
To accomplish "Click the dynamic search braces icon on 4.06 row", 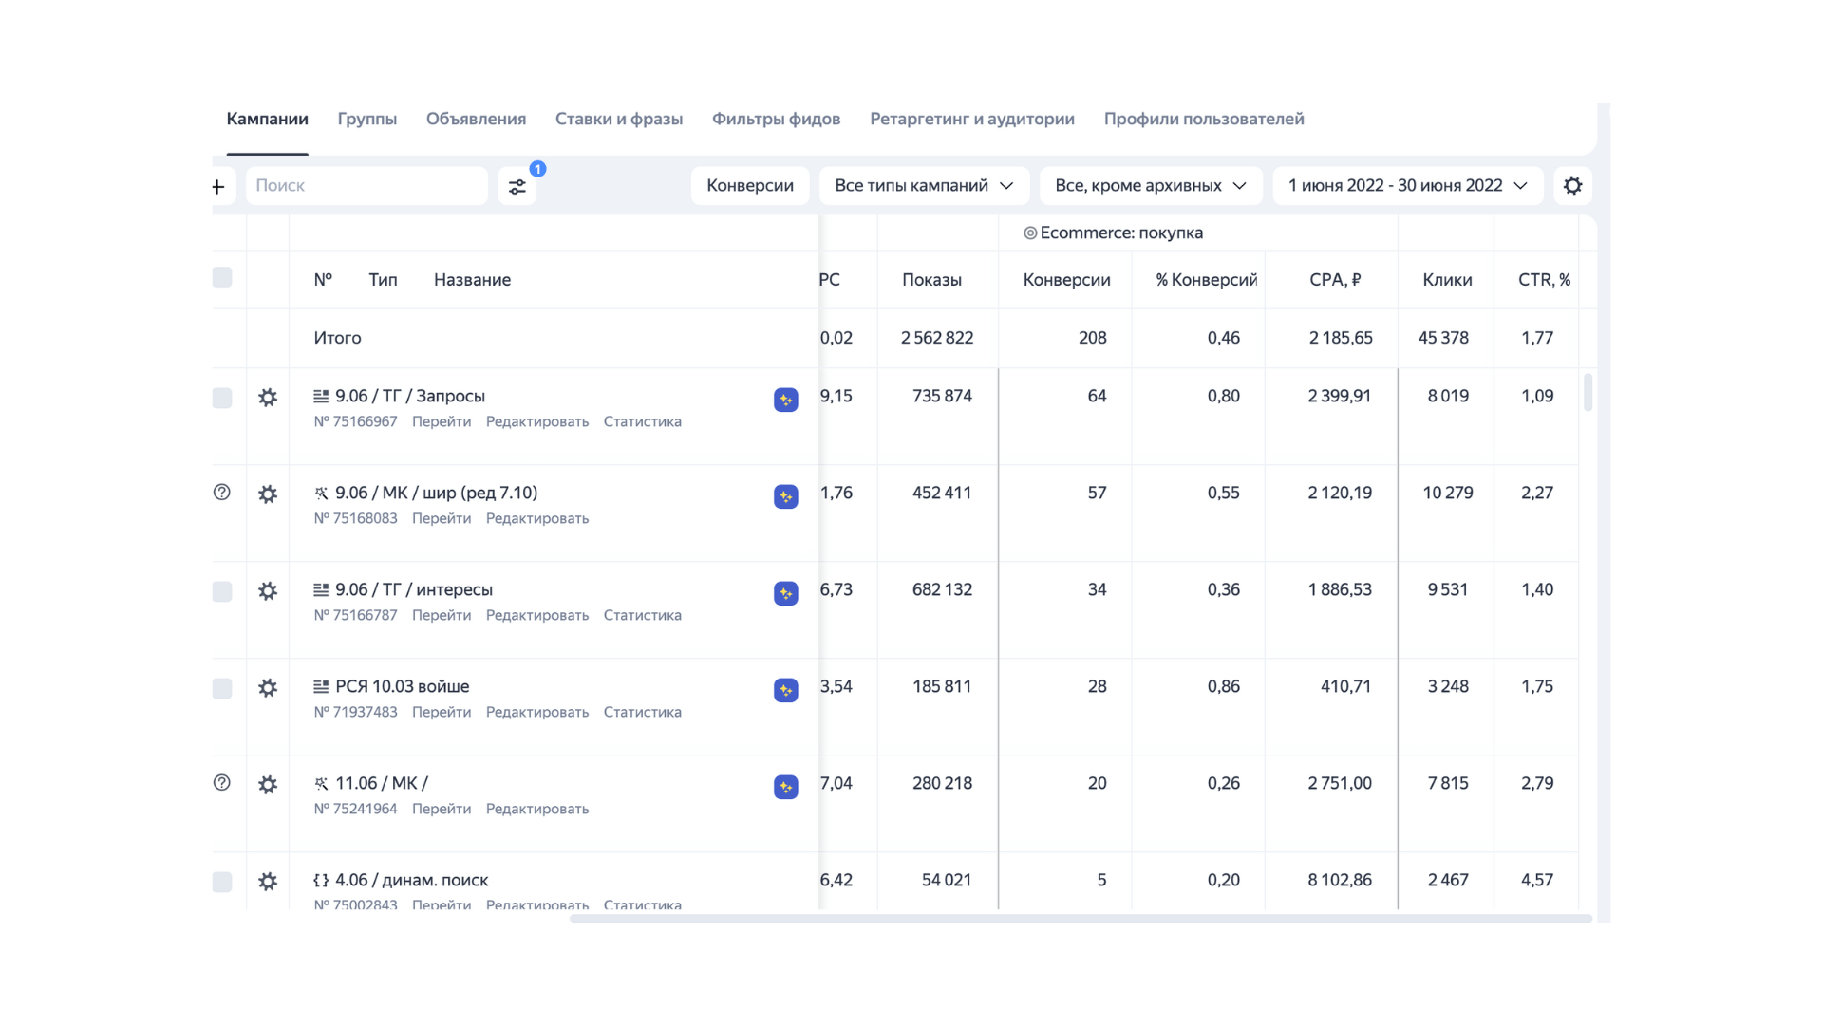I will (320, 880).
